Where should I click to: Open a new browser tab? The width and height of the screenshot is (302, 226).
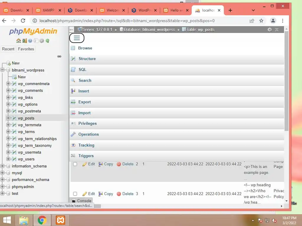pyautogui.click(x=230, y=10)
